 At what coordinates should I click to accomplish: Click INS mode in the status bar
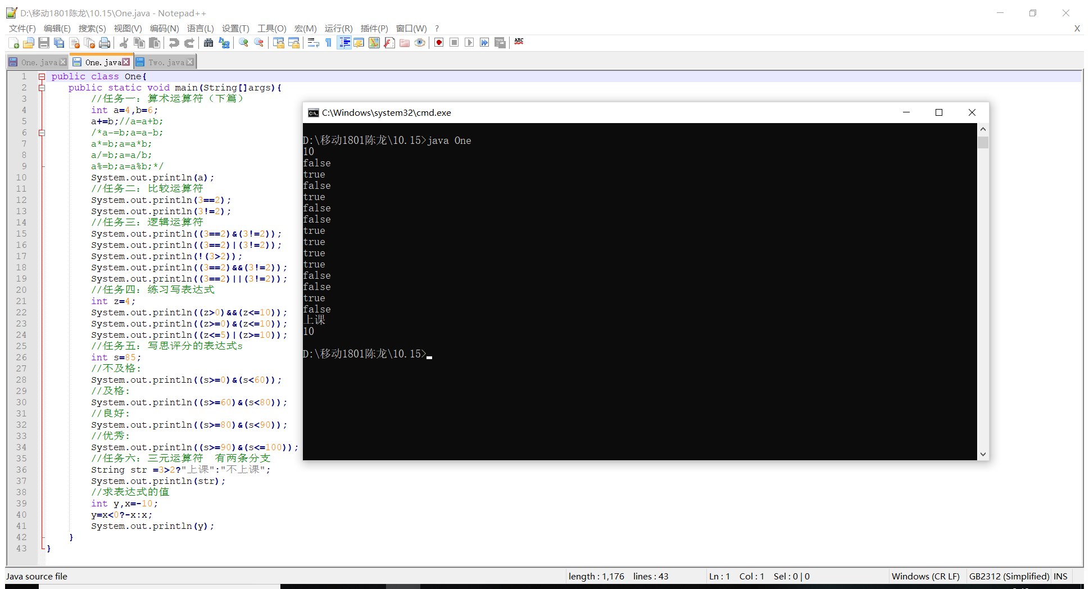(x=1060, y=576)
